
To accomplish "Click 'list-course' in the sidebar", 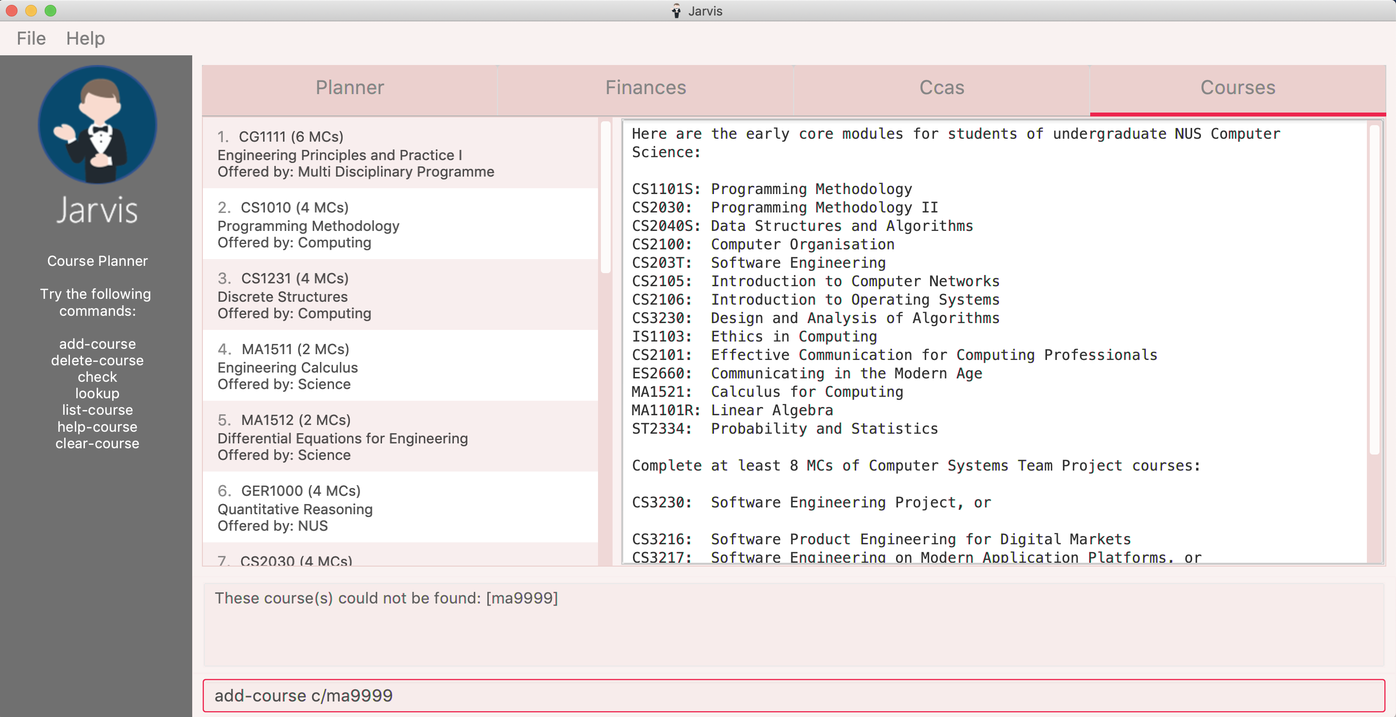I will [x=98, y=410].
